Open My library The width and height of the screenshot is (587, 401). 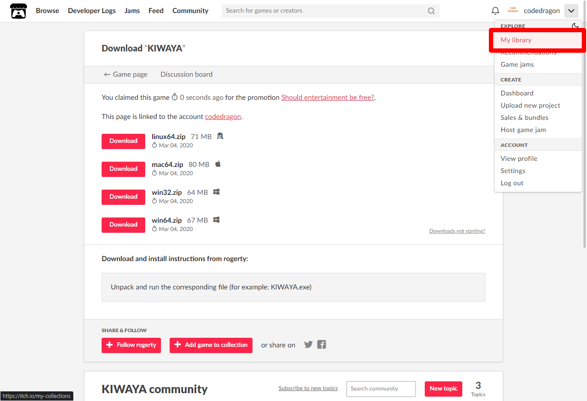538,40
